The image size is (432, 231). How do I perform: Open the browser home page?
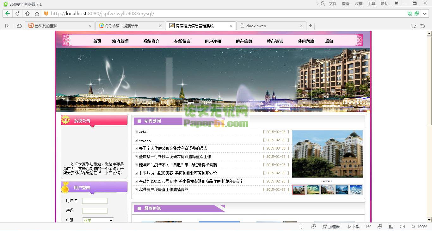(27, 13)
